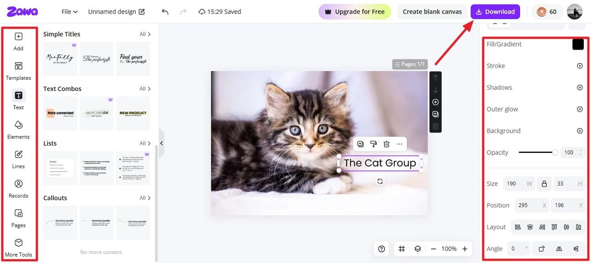This screenshot has height=263, width=592.
Task: Add a Shadows effect
Action: coord(580,87)
